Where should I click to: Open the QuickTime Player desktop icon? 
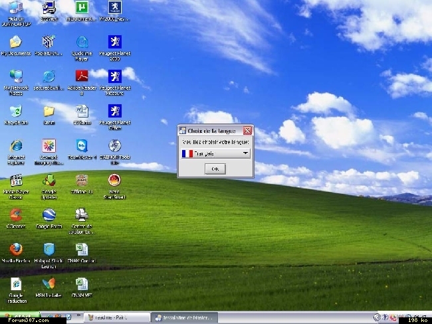tap(82, 42)
